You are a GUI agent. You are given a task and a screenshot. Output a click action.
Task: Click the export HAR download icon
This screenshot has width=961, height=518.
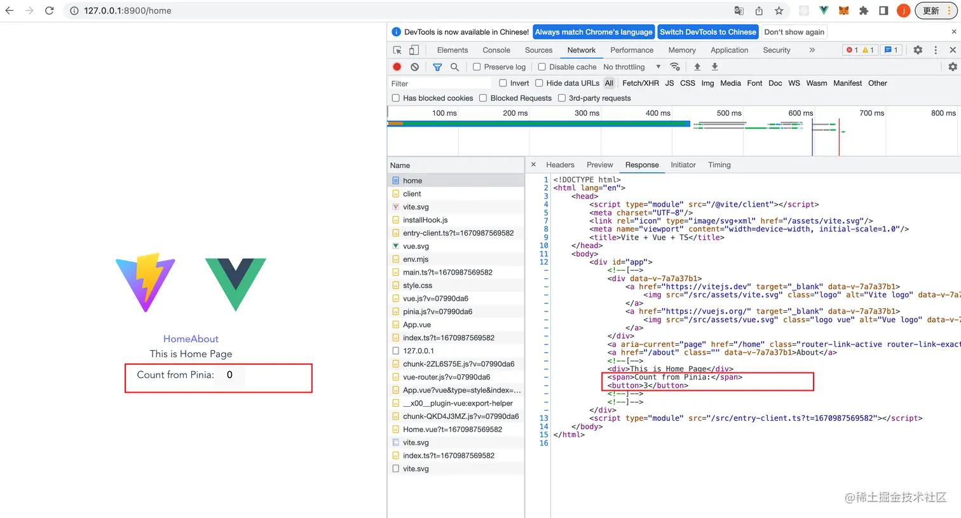point(714,67)
